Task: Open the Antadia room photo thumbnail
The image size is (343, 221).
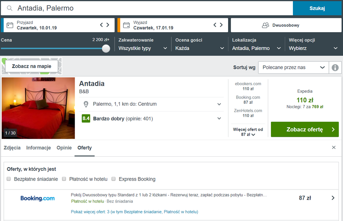Action: click(38, 108)
